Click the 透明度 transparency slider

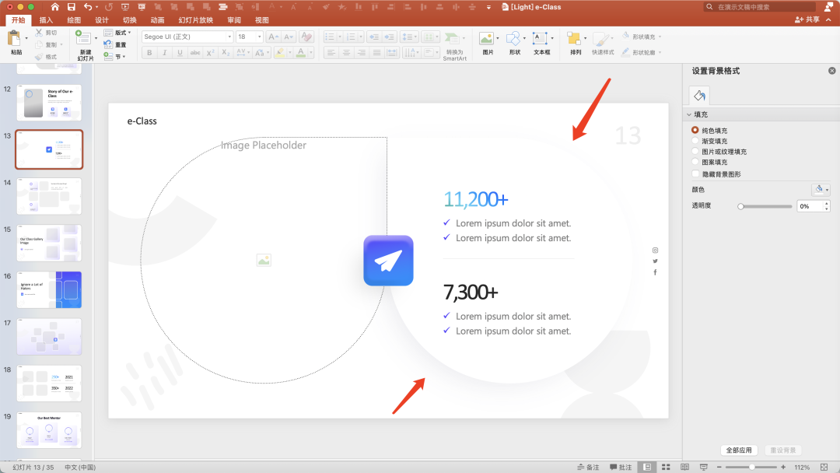click(x=765, y=206)
